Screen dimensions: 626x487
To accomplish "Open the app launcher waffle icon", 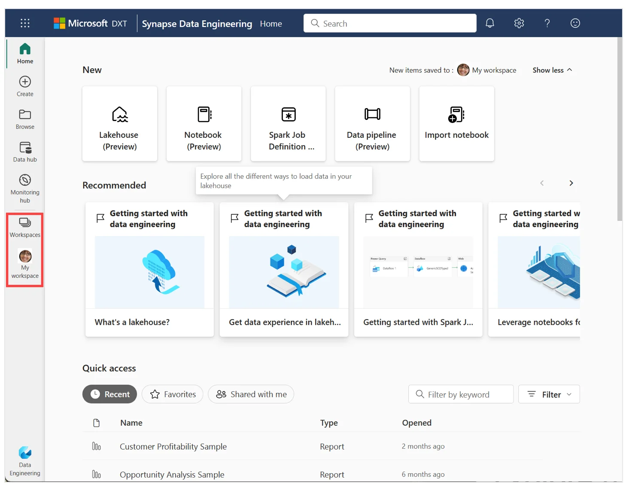I will point(25,23).
